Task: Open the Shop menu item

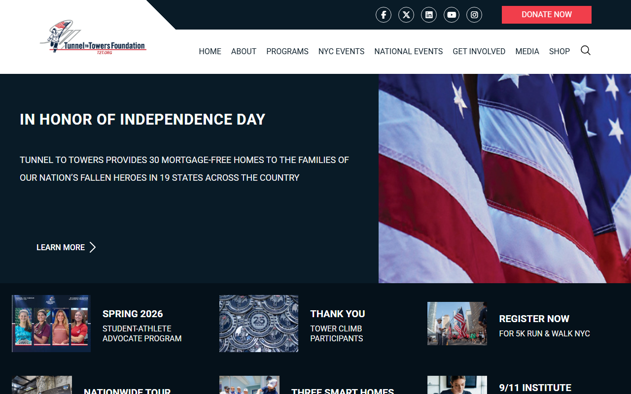Action: [560, 51]
